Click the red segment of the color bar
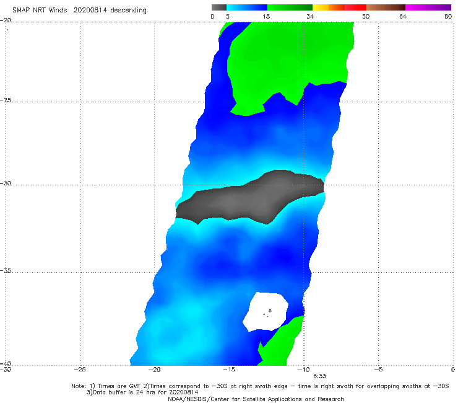 (x=355, y=7)
